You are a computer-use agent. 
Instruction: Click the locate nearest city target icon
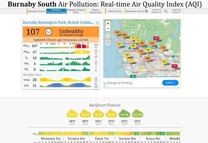coord(146,11)
